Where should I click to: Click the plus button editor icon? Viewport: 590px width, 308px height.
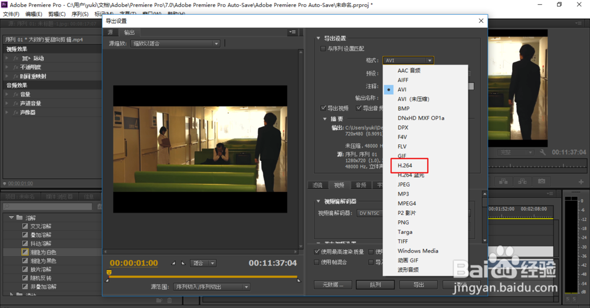click(581, 182)
